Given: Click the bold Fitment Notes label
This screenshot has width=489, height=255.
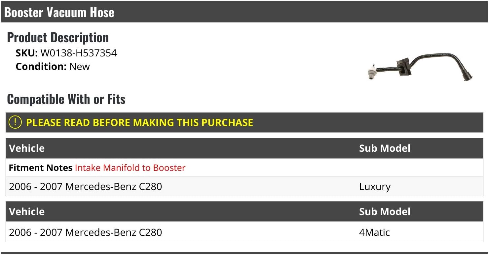Looking at the screenshot, I should point(41,168).
